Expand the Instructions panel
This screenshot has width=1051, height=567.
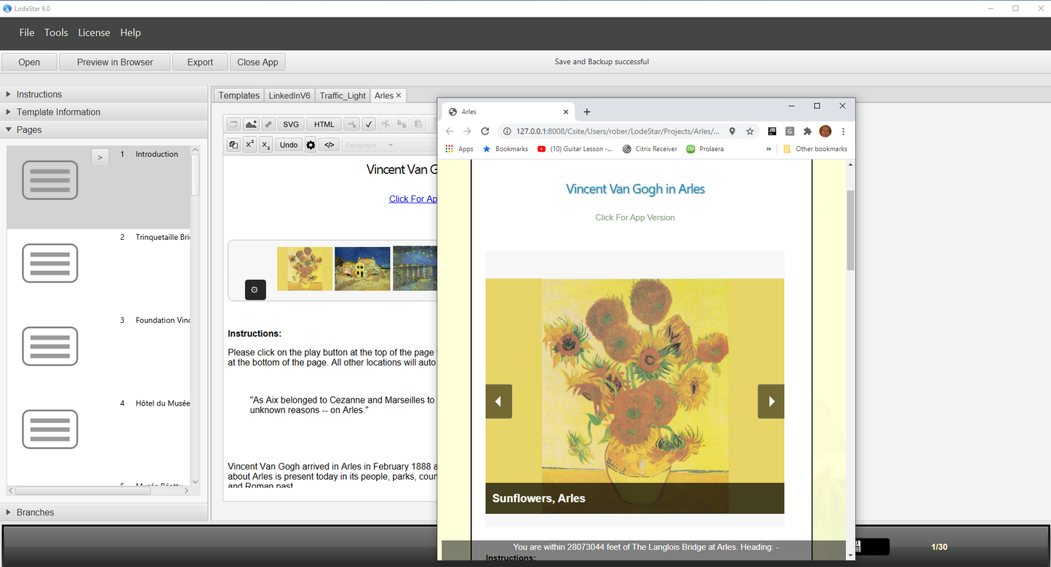click(x=104, y=94)
